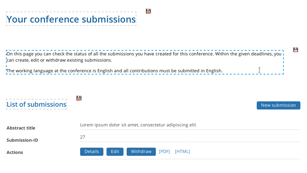Click the Submission-ID value 27
307x173 pixels.
coord(83,137)
